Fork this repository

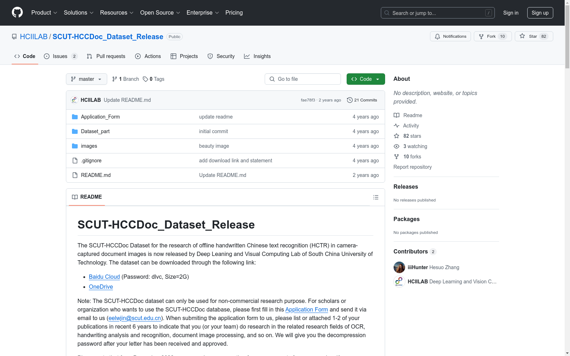tap(492, 36)
